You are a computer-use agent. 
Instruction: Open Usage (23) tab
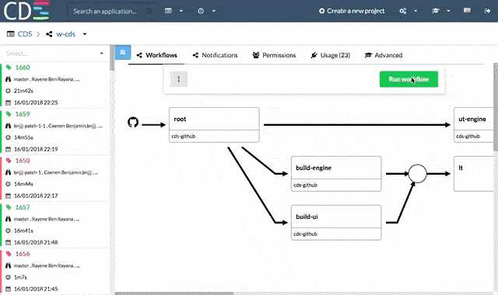click(330, 55)
